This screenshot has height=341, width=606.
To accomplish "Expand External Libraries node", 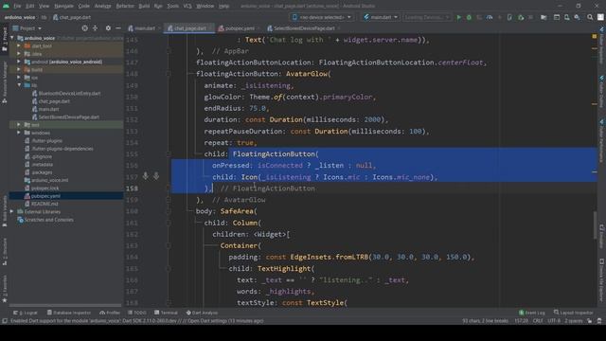I will (x=12, y=211).
